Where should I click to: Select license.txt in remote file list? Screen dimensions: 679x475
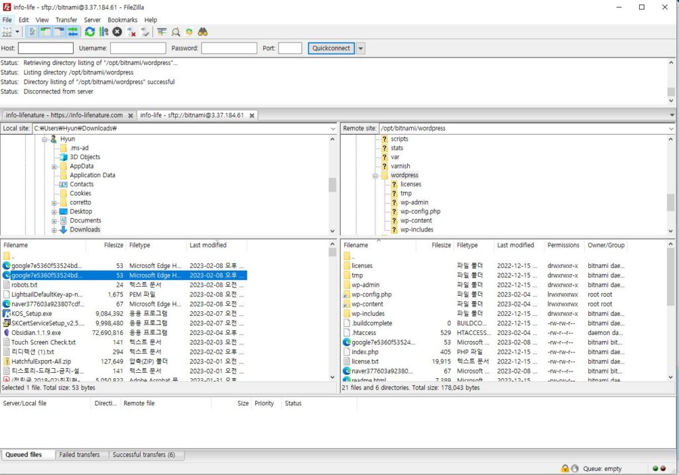tap(484, 361)
